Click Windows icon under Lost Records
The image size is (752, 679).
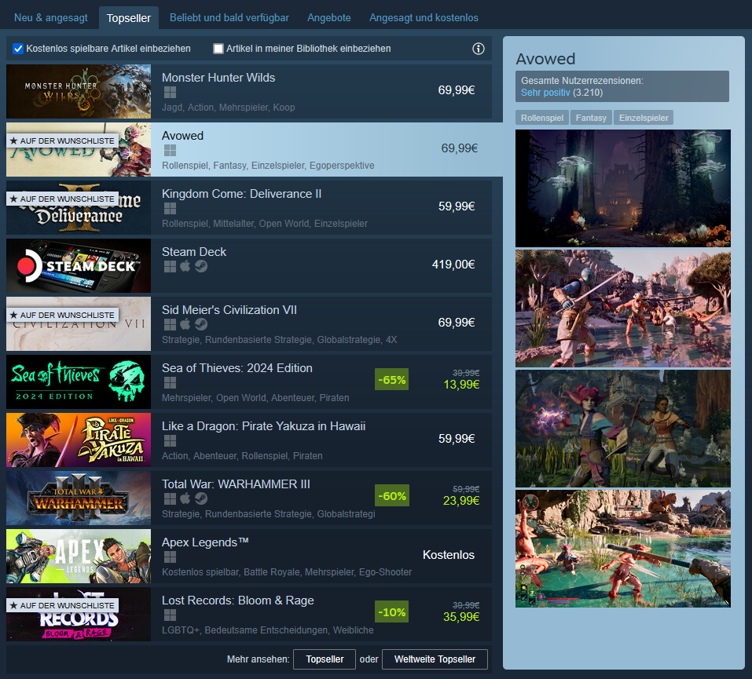pyautogui.click(x=170, y=615)
